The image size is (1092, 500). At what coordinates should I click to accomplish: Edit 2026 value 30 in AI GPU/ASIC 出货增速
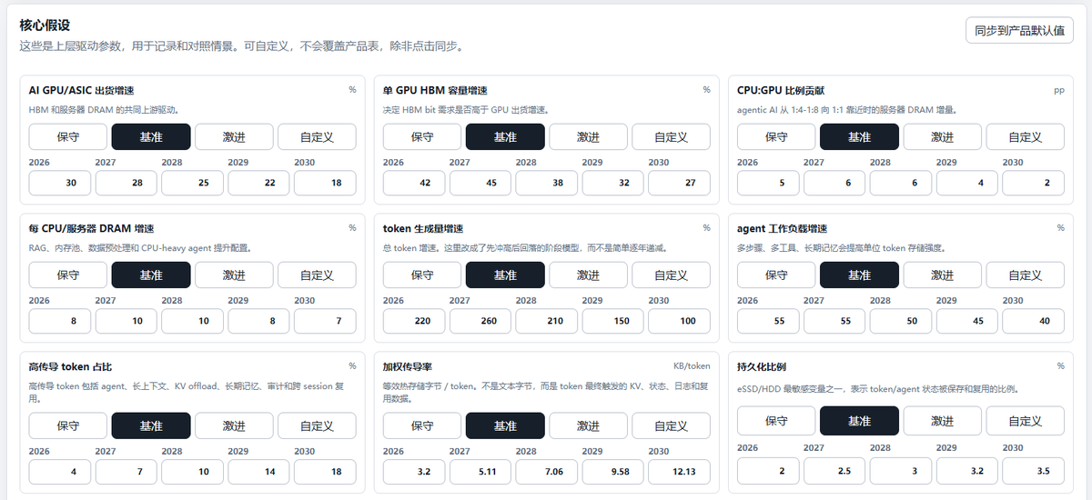(x=60, y=183)
